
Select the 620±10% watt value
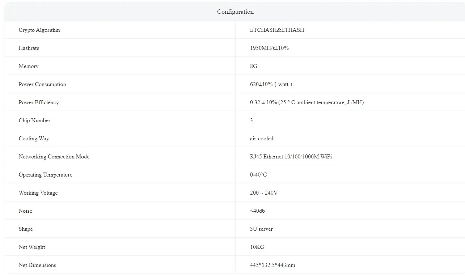click(x=271, y=84)
